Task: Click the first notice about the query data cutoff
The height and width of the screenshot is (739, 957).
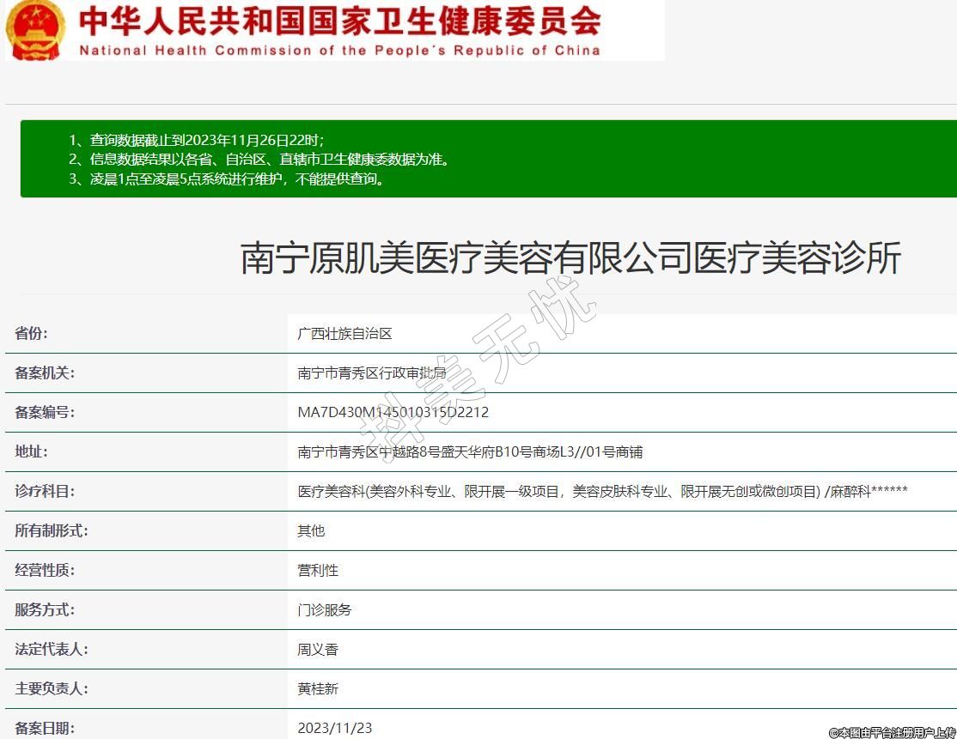Action: pos(197,140)
